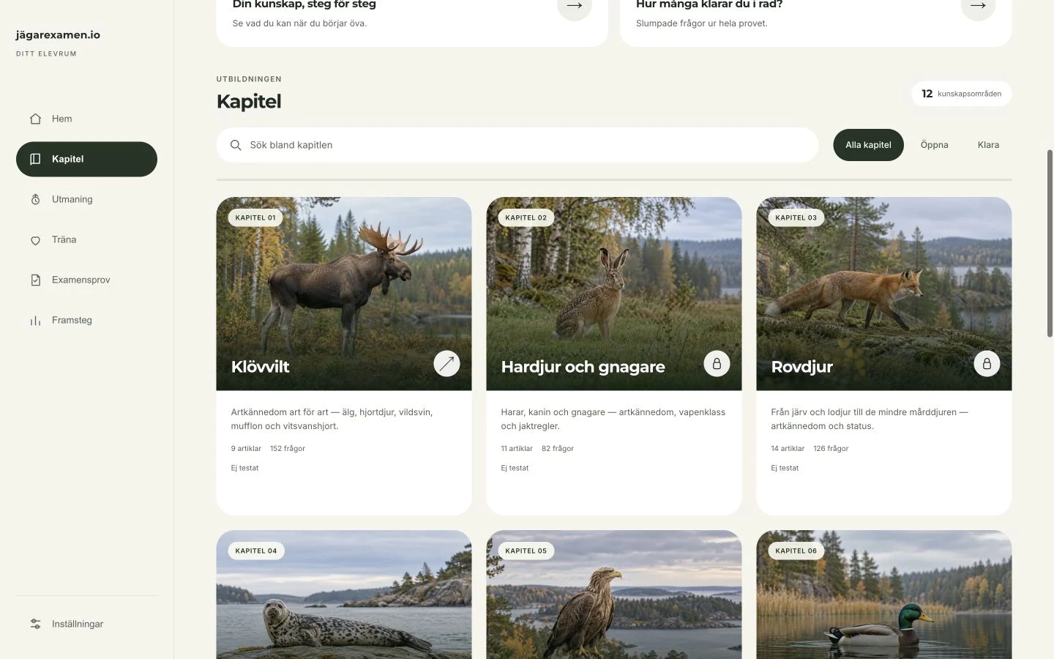This screenshot has width=1054, height=659.
Task: Click the Utmaning stopwatch icon
Action: [x=35, y=199]
